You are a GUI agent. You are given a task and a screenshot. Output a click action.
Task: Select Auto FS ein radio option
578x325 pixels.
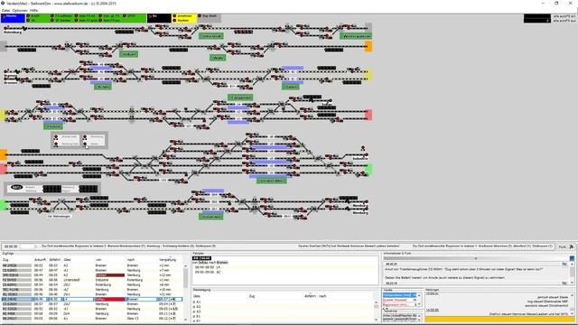click(x=76, y=16)
